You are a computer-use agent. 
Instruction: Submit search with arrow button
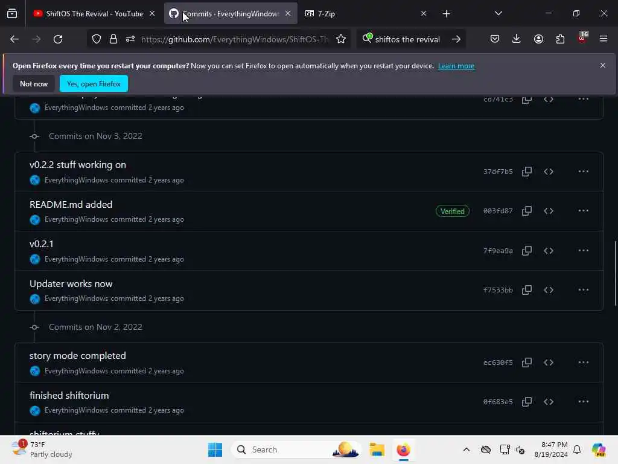(456, 39)
